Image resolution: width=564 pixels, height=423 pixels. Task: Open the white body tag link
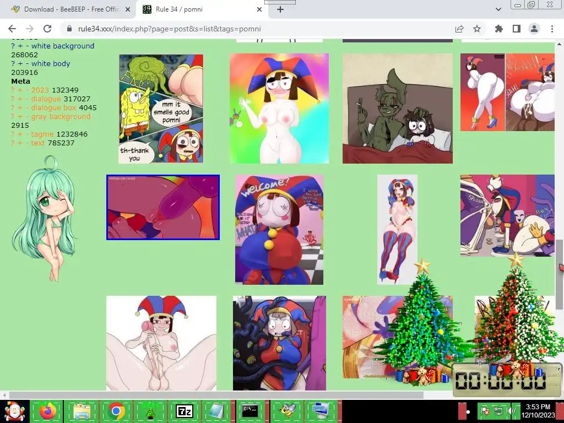[51, 64]
